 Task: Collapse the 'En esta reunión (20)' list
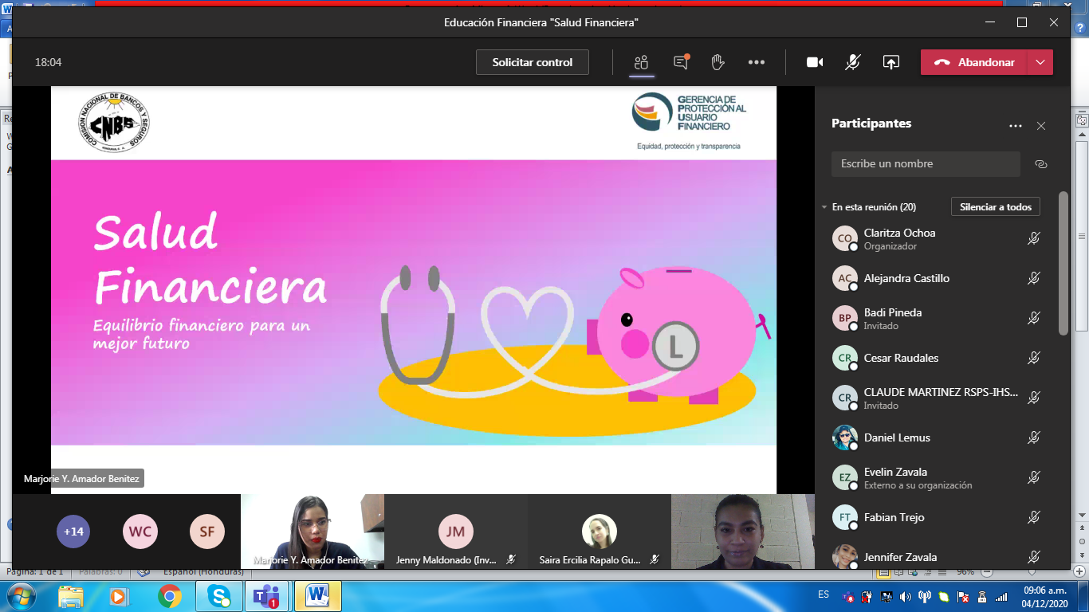click(x=824, y=207)
